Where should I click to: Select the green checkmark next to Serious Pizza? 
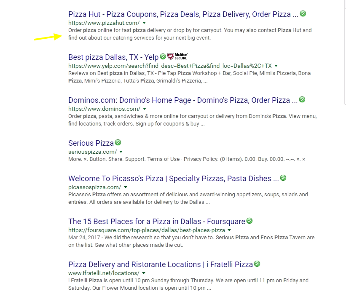point(118,142)
